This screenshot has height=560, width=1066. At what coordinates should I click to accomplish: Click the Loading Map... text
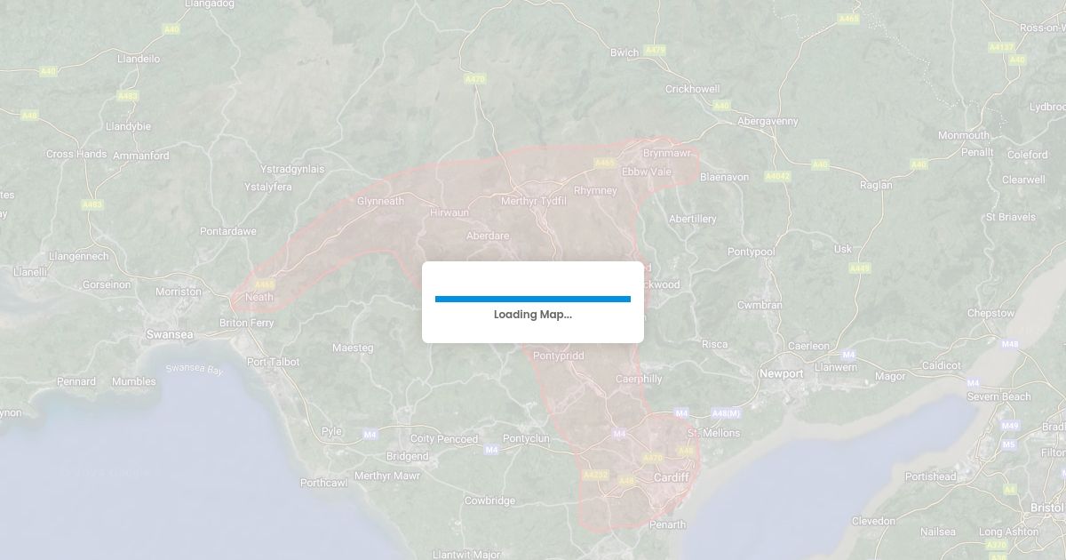533,315
